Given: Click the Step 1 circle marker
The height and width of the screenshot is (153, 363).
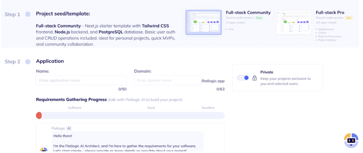Looking at the screenshot, I should (x=28, y=14).
